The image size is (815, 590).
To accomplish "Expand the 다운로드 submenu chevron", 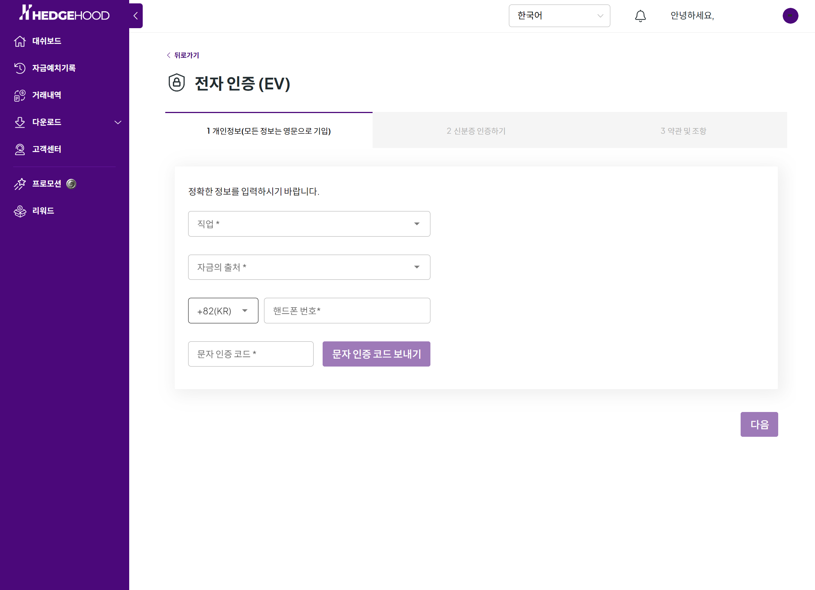I will [x=118, y=122].
